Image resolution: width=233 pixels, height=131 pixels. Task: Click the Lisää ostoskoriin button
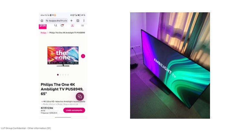[74, 110]
